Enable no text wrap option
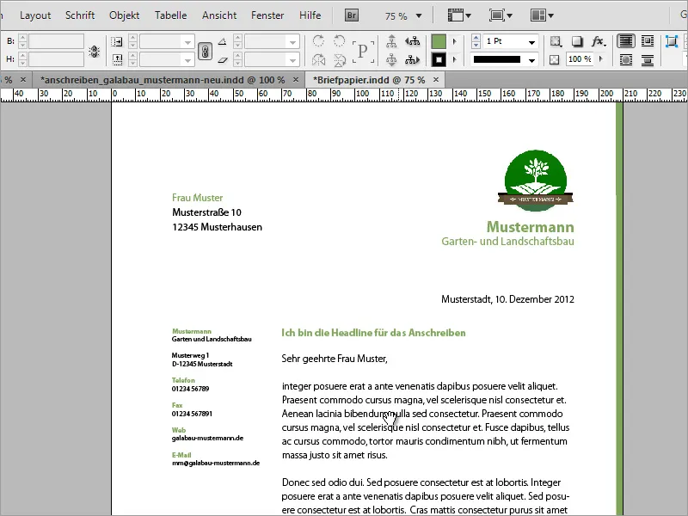The height and width of the screenshot is (516, 688). pos(626,41)
